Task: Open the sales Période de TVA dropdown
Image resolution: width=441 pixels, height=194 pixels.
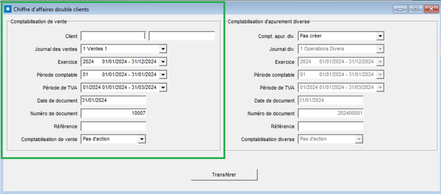Action: point(124,88)
